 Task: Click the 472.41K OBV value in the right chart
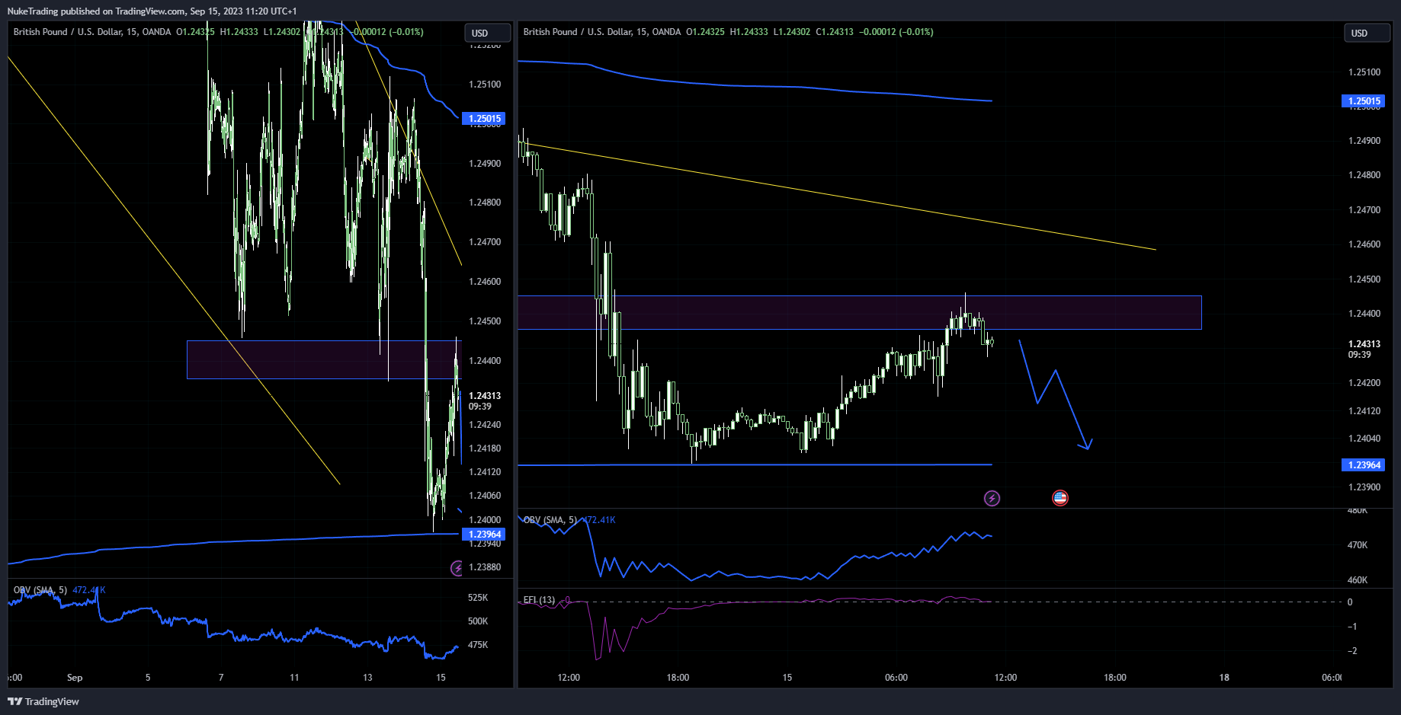pos(598,520)
